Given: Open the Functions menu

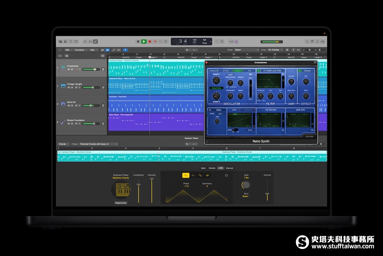Looking at the screenshot, I should click(81, 50).
